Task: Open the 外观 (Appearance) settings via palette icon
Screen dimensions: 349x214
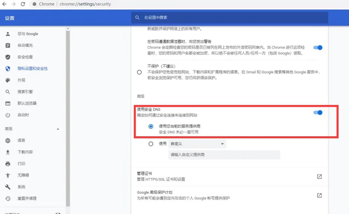Action: point(8,80)
